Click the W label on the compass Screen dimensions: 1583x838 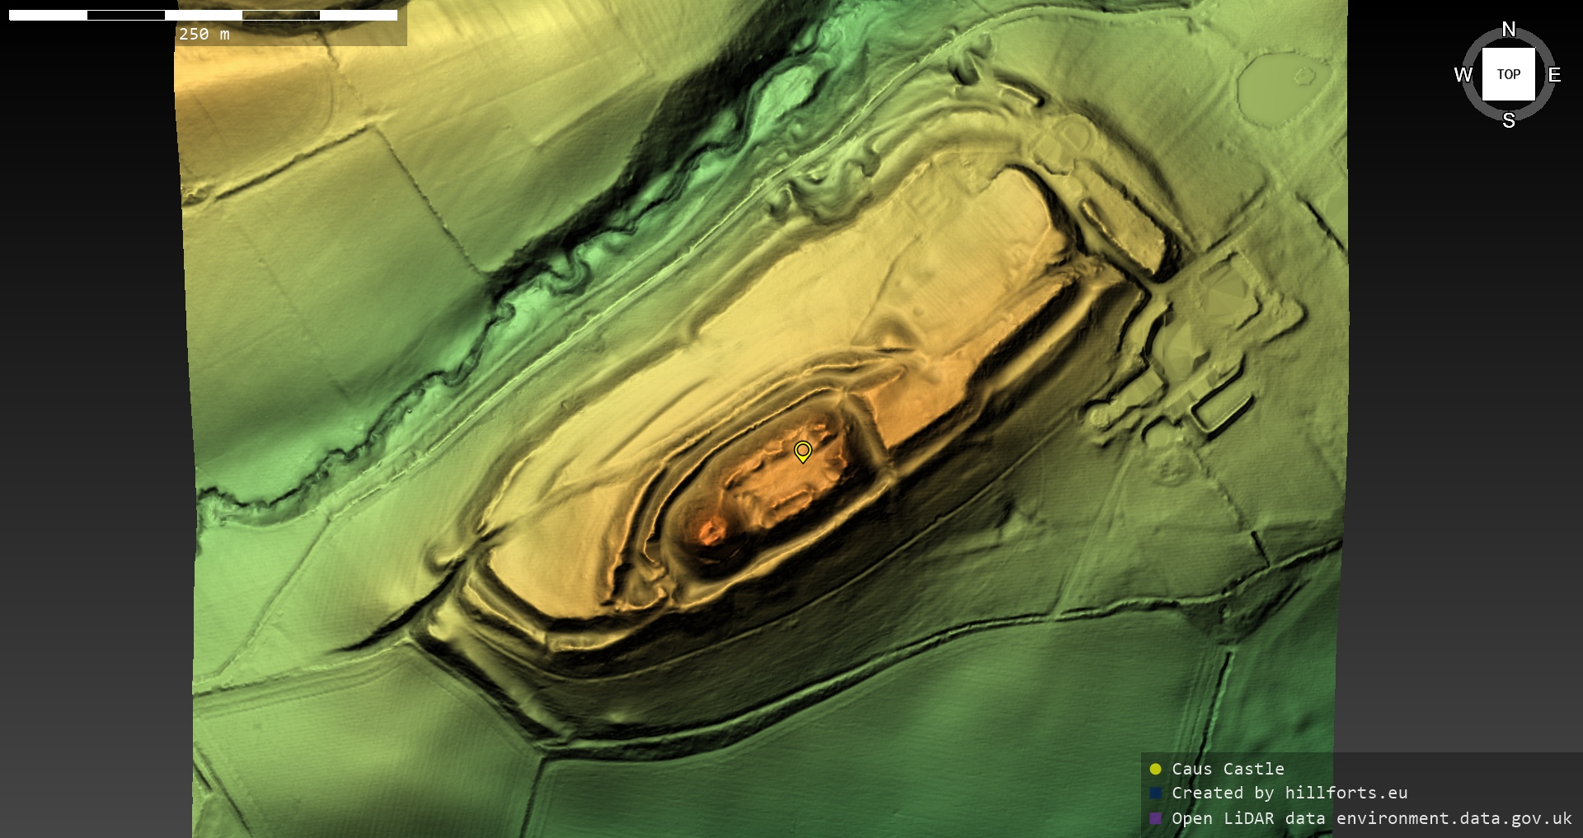[1463, 75]
